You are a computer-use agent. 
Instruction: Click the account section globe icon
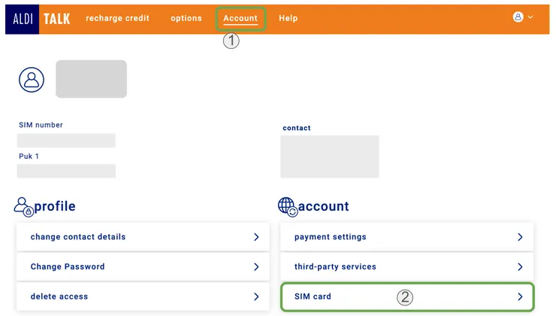(287, 206)
